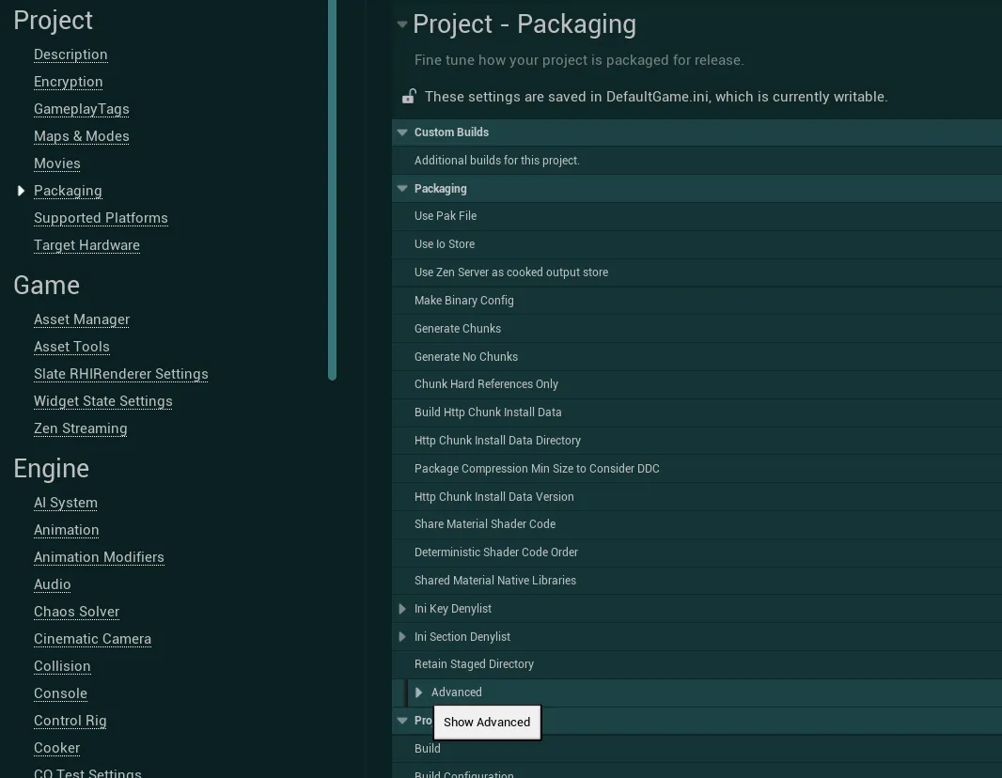Open Cinematic Camera settings
The width and height of the screenshot is (1002, 778).
coord(93,639)
